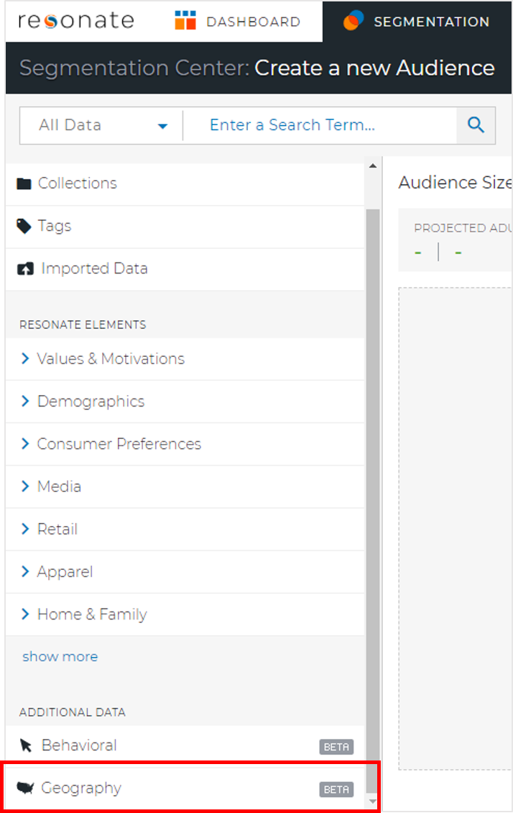
Task: Open the Tags row
Action: point(185,227)
